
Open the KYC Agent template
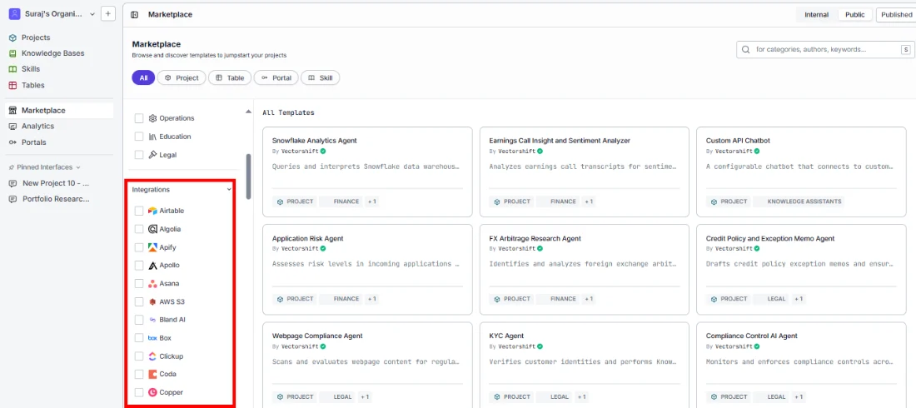pos(585,365)
